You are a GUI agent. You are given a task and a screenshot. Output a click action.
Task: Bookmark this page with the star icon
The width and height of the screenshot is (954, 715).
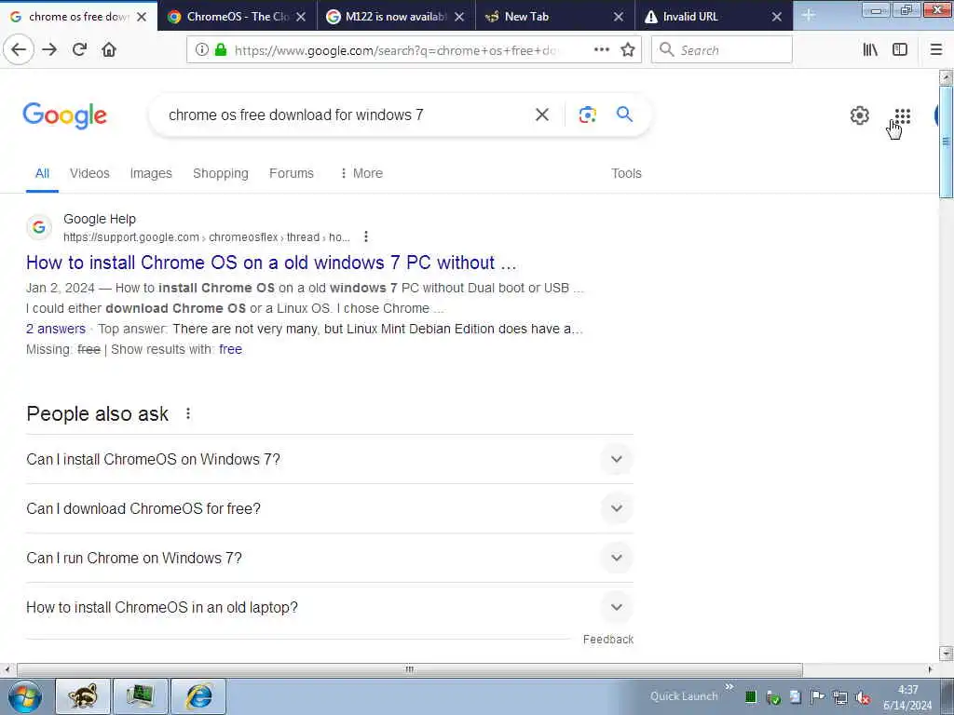(628, 50)
